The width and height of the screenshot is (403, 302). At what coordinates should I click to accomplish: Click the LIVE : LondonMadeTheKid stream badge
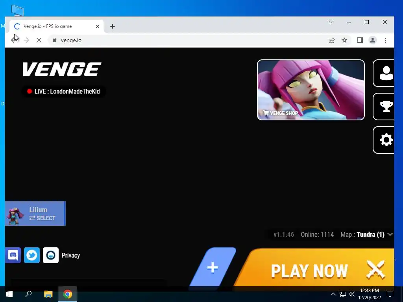63,91
